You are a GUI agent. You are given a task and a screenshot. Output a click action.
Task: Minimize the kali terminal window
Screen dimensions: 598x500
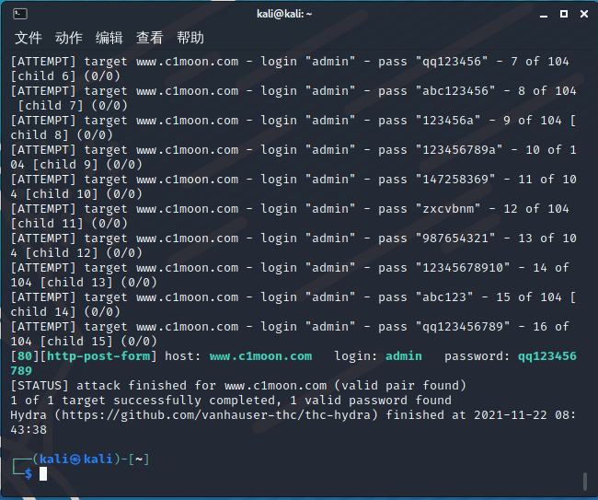[x=543, y=14]
